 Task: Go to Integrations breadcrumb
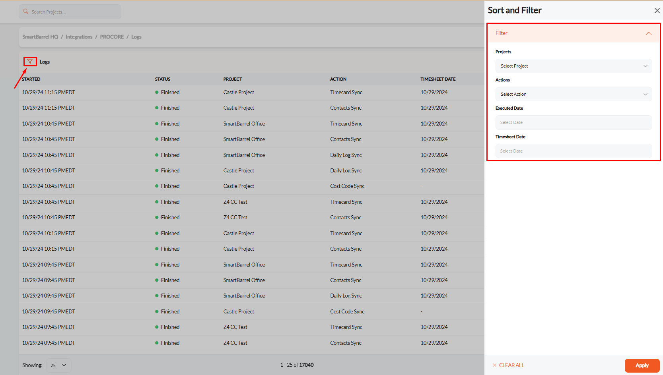[x=79, y=37]
